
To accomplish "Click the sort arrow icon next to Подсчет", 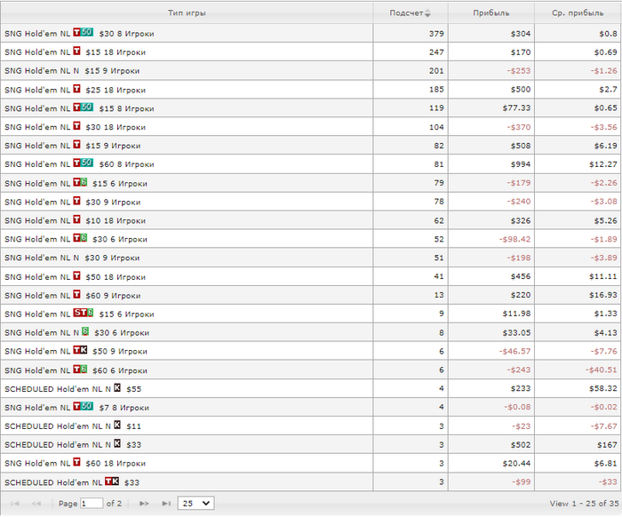I will coord(427,13).
